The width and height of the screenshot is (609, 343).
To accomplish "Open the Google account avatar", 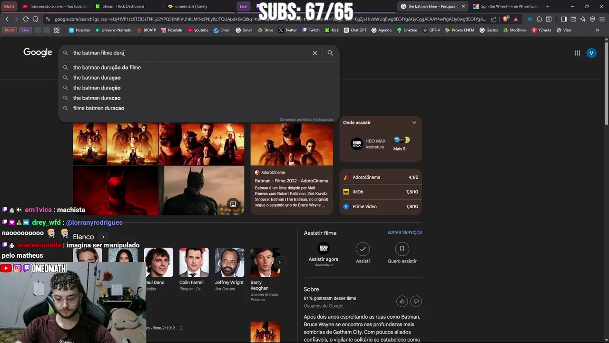I will pos(591,53).
